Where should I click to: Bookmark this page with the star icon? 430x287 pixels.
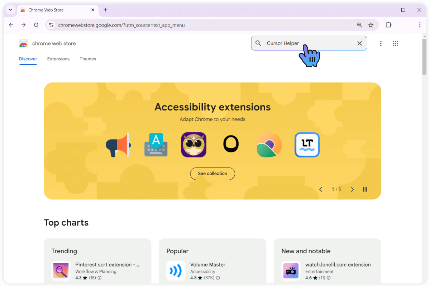371,25
